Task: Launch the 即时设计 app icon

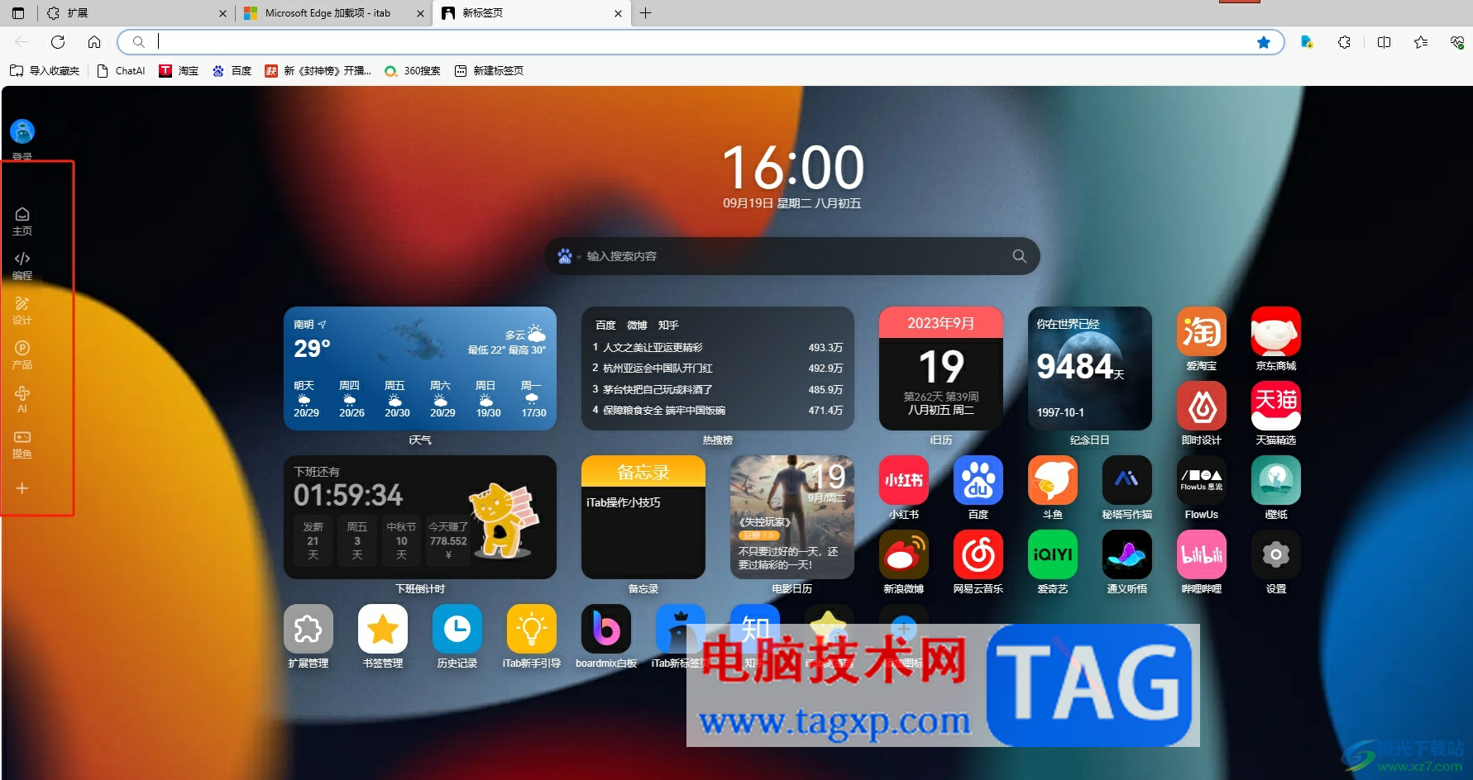Action: point(1201,406)
